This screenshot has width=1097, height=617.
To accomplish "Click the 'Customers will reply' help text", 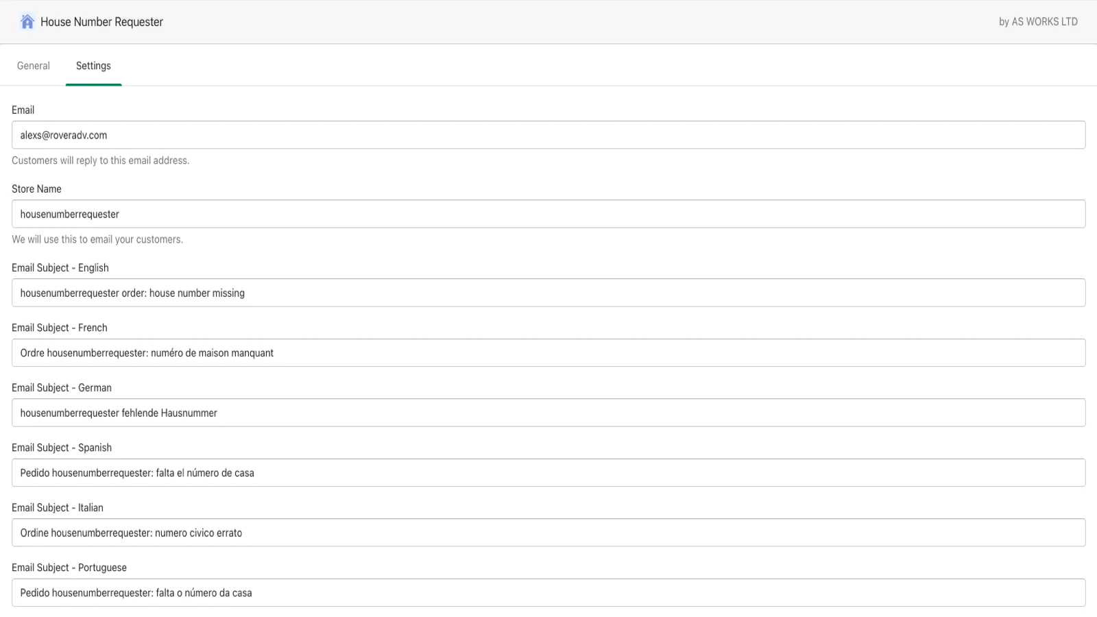I will [x=100, y=160].
